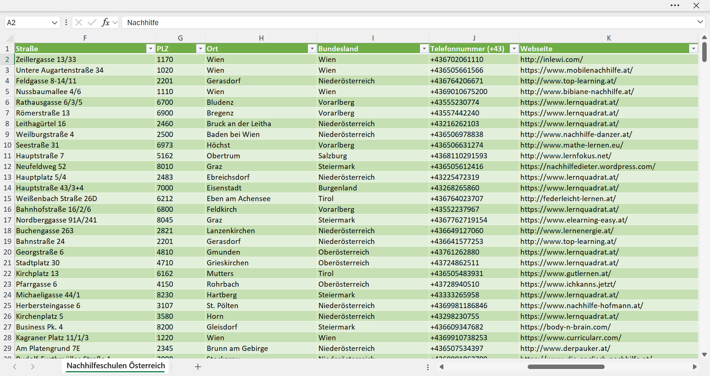
Task: Click the cell Weißenbach Straße 26D
Action: (85, 199)
